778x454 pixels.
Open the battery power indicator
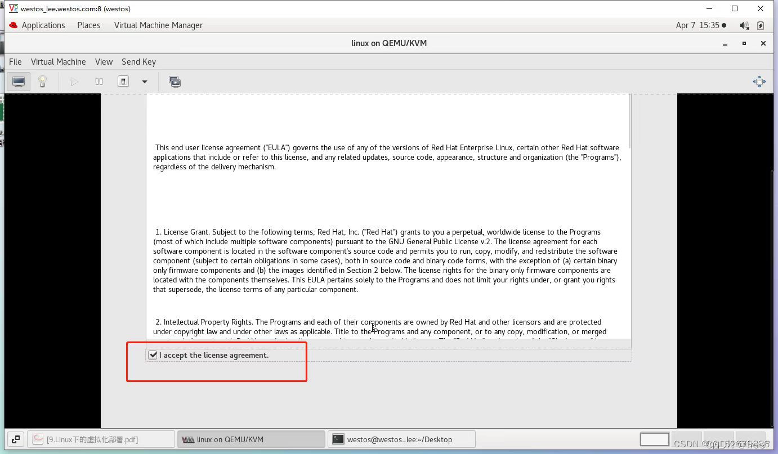pyautogui.click(x=761, y=25)
